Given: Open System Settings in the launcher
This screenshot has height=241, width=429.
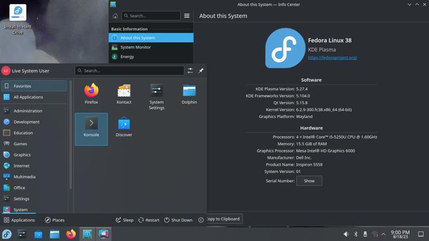Looking at the screenshot, I should pos(156,95).
